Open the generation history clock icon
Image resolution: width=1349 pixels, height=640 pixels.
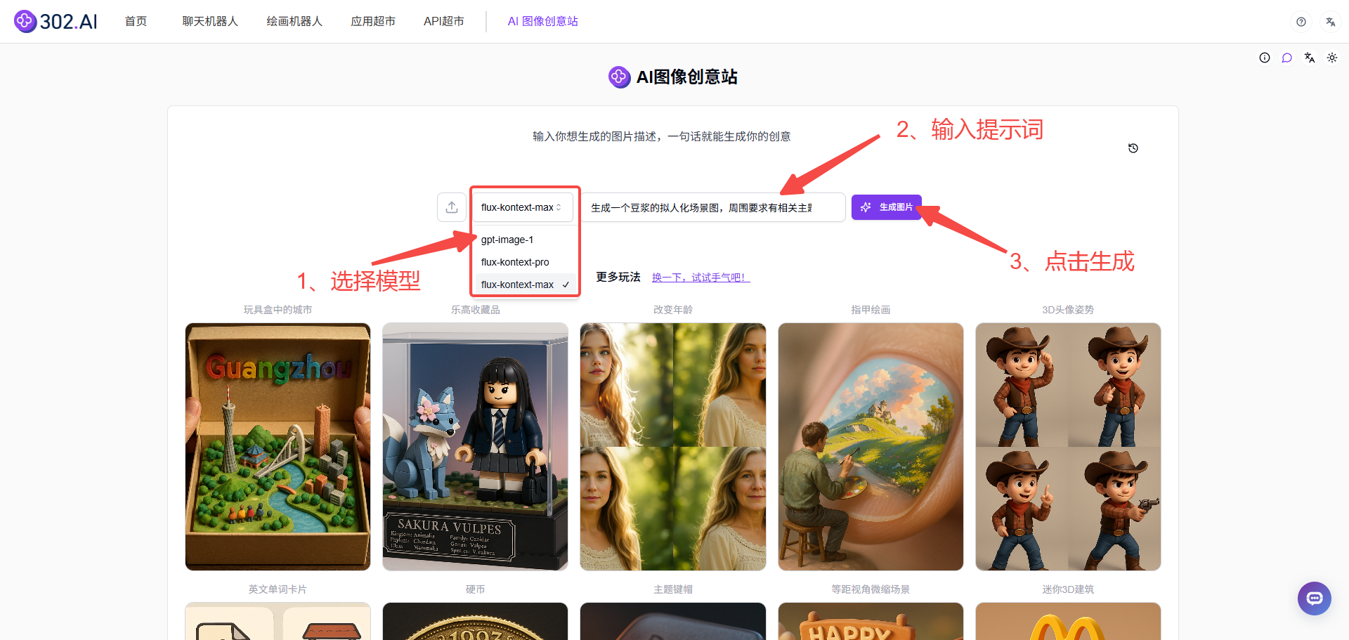point(1133,148)
